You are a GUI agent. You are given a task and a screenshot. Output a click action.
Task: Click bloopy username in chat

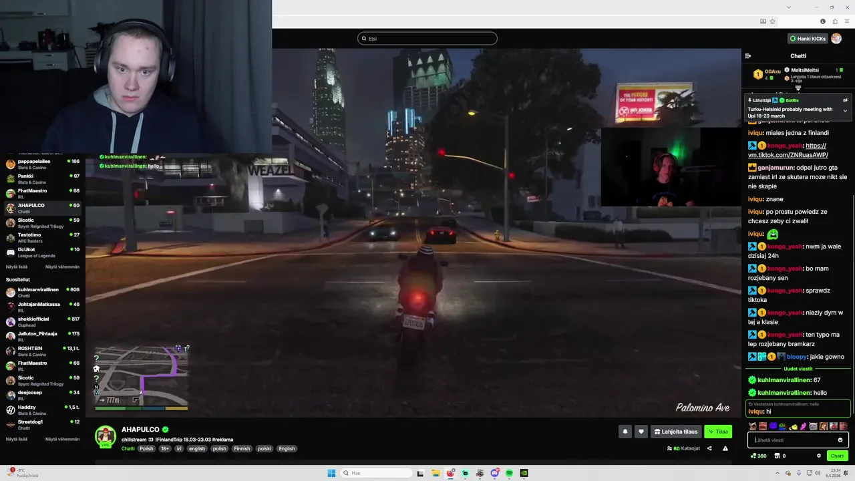pos(796,357)
